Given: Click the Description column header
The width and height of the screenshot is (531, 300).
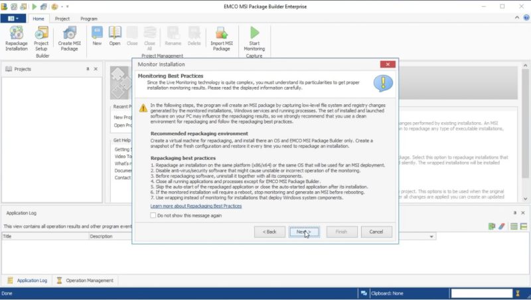Looking at the screenshot, I should [x=101, y=236].
